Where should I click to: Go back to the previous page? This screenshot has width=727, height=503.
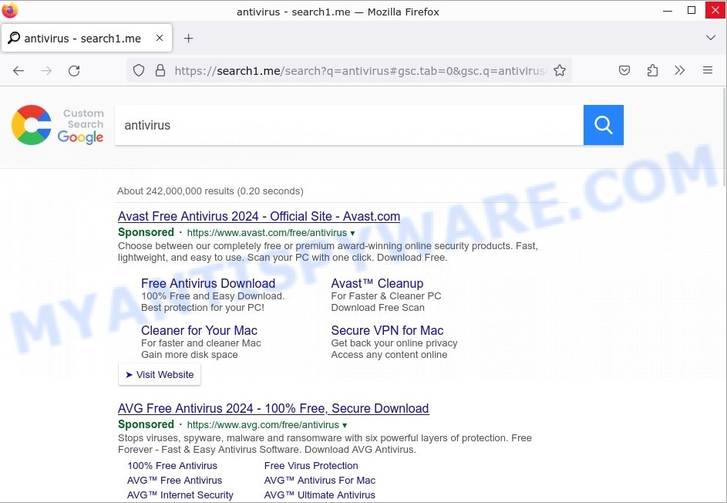point(19,70)
